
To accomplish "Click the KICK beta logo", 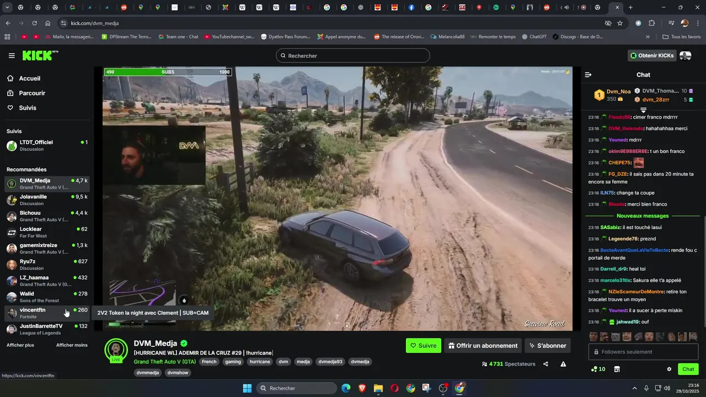I will click(40, 55).
